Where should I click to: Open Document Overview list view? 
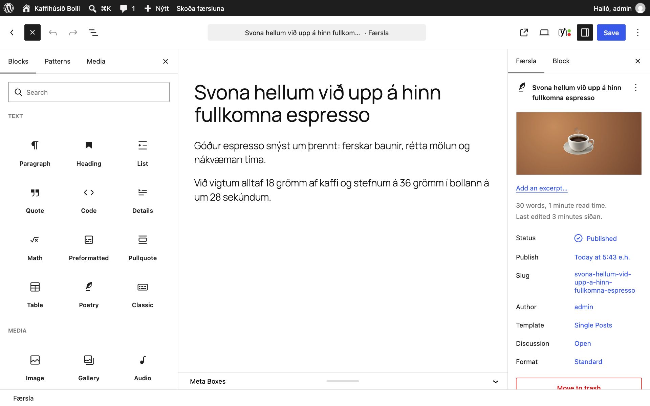tap(93, 32)
